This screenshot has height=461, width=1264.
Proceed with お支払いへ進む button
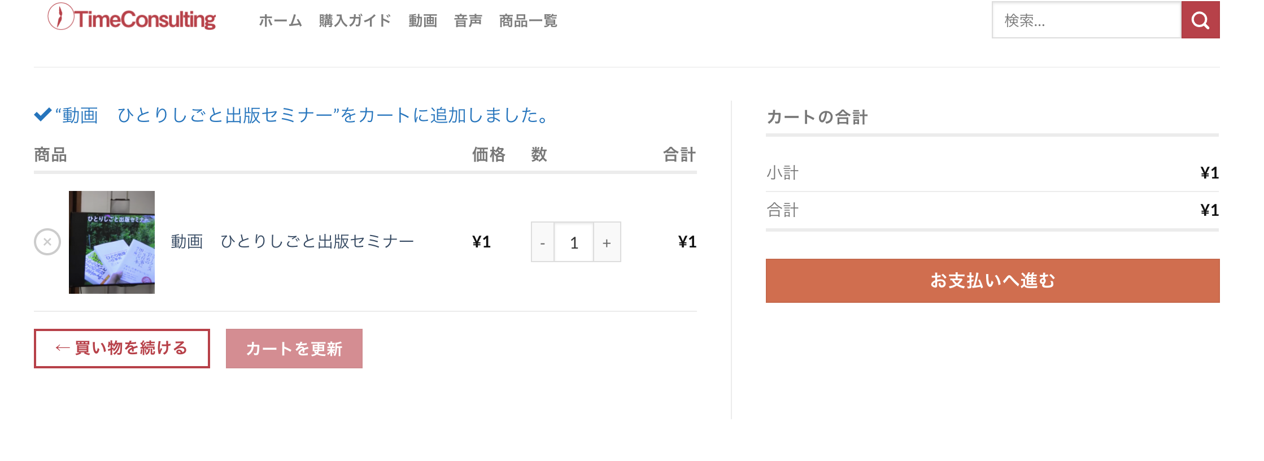[992, 281]
